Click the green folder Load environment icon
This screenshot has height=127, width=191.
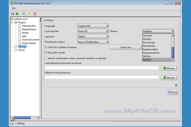[17, 13]
